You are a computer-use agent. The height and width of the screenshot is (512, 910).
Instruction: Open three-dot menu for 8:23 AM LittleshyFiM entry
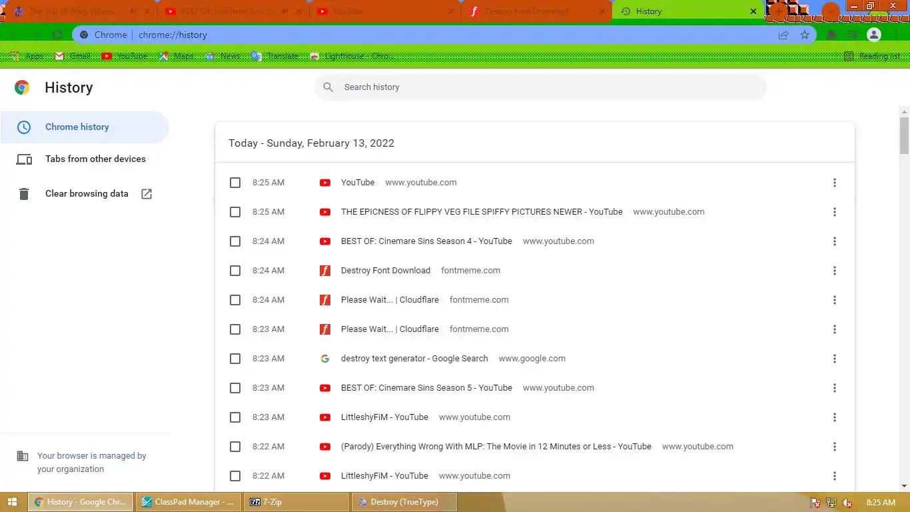(835, 417)
